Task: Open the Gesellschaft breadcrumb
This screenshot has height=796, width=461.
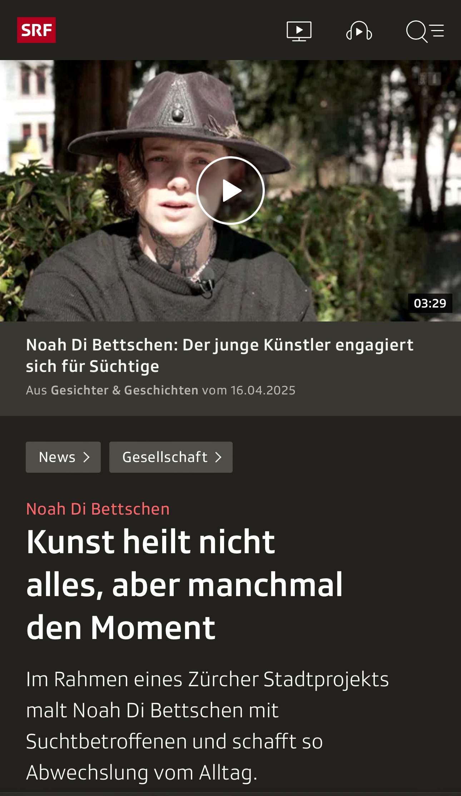Action: click(171, 457)
